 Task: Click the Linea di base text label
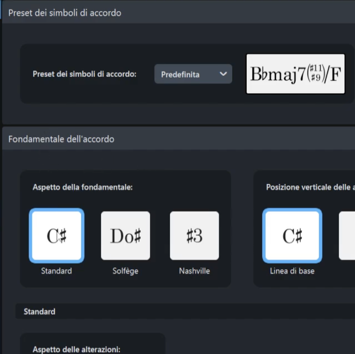pyautogui.click(x=292, y=271)
